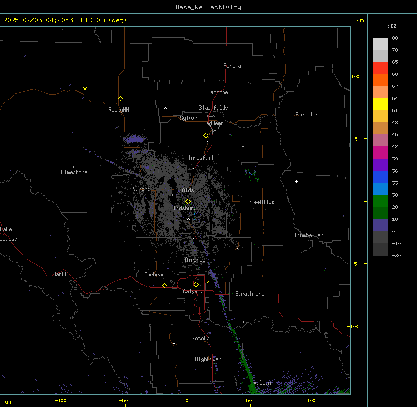The image size is (417, 407).
Task: Select the yellow swatch between 54 and 51
Action: tap(380, 104)
